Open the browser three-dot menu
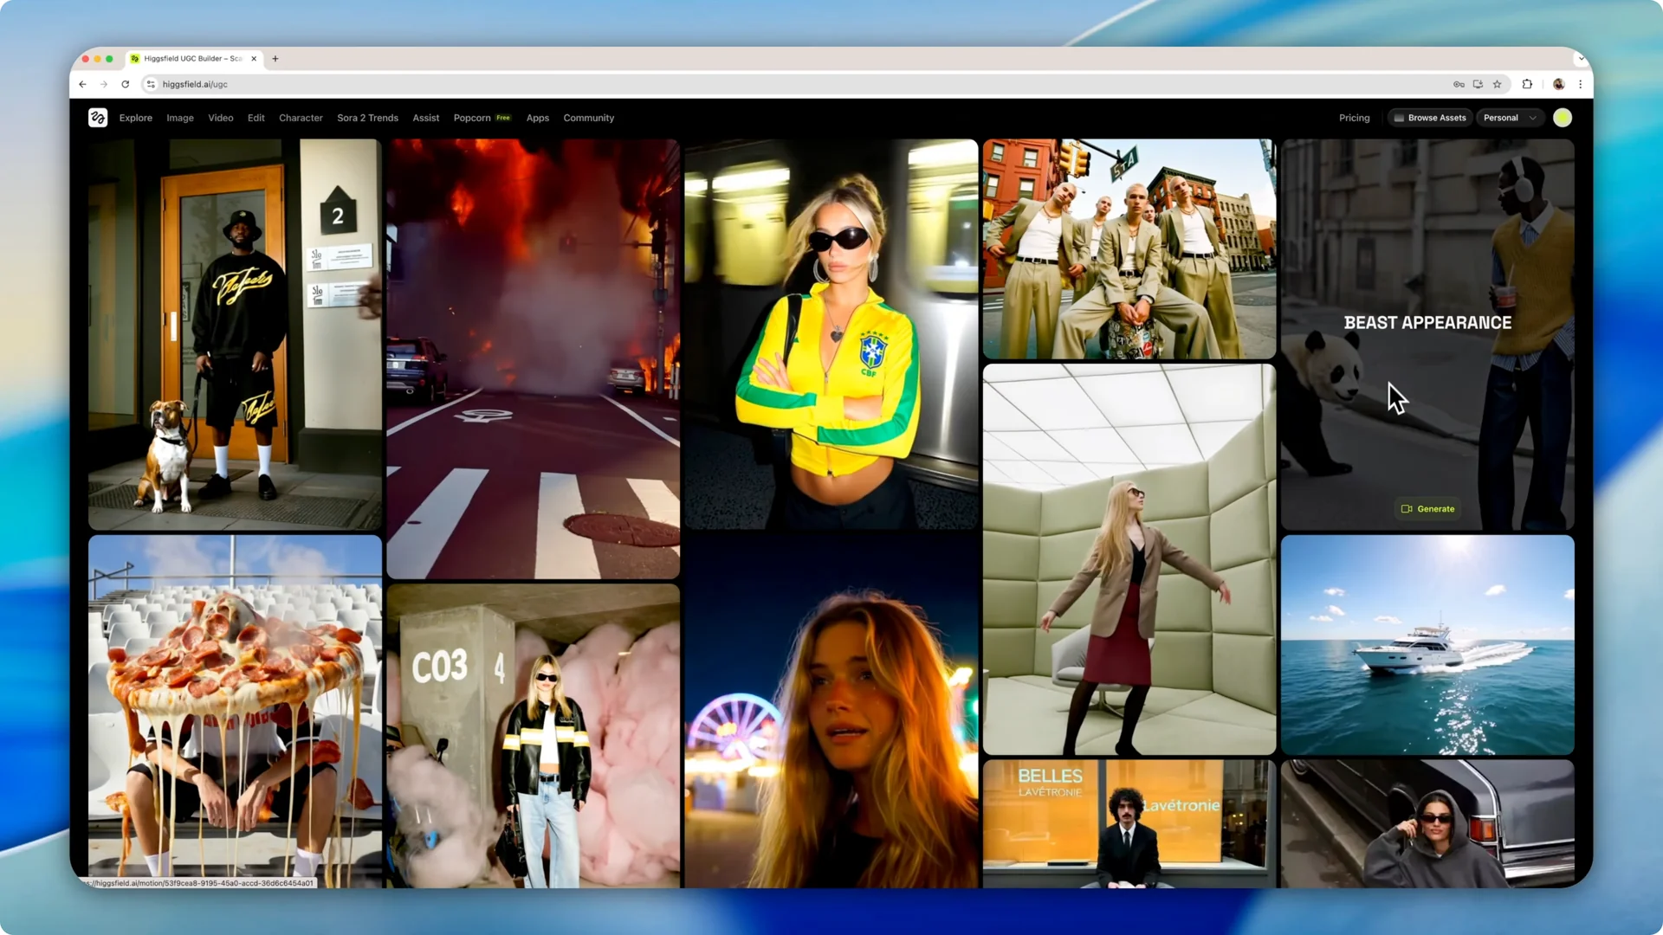This screenshot has width=1663, height=935. (x=1580, y=84)
